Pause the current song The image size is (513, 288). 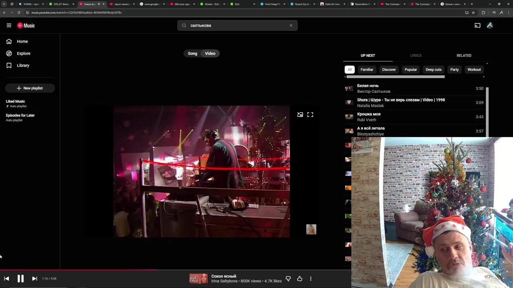(20, 278)
